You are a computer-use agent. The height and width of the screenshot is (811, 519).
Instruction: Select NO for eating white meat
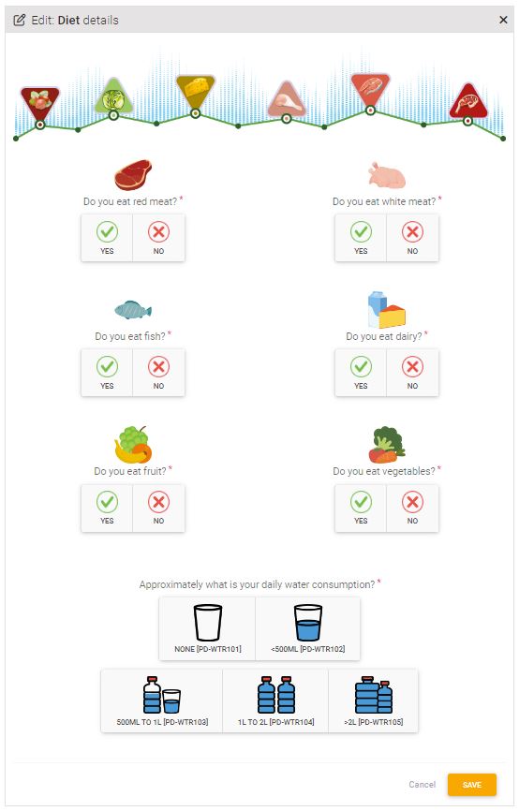point(412,238)
